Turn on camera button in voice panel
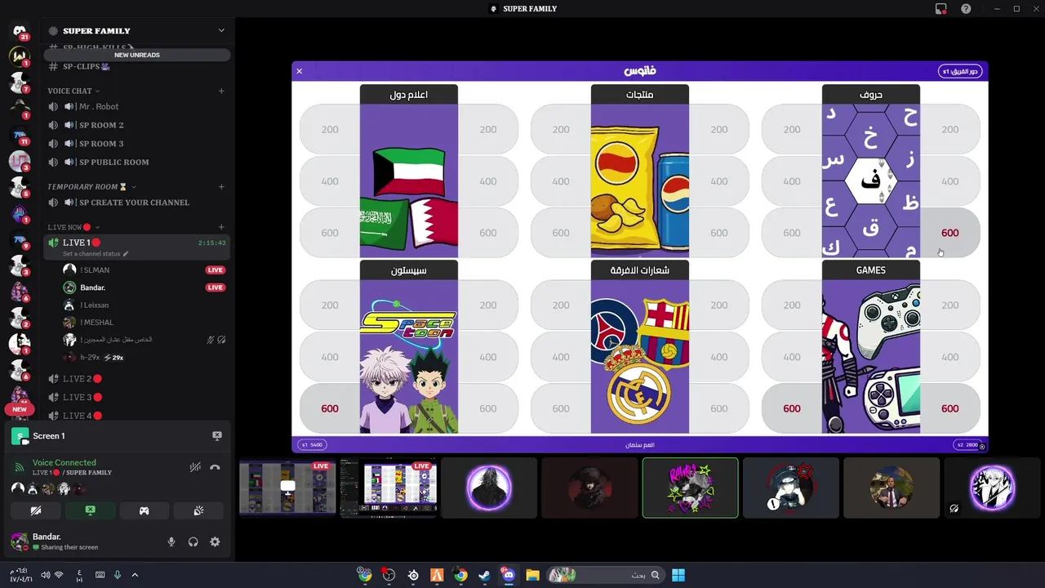 [36, 510]
